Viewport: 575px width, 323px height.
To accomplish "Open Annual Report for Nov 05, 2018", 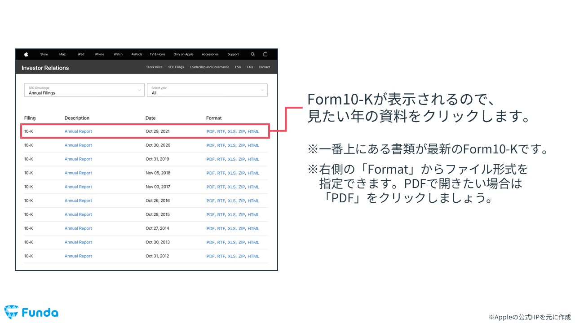I will [x=78, y=173].
